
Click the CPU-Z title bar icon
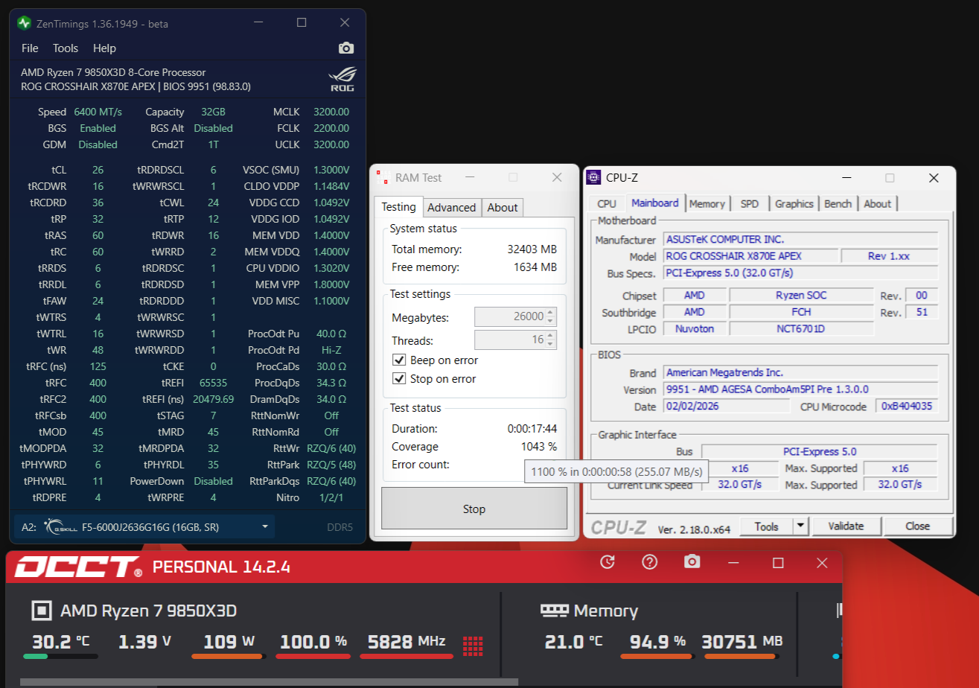(593, 177)
